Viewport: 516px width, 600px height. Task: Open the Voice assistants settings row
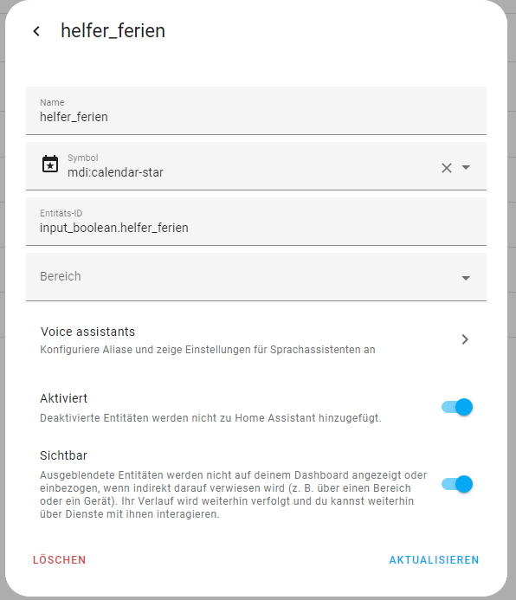tap(256, 339)
